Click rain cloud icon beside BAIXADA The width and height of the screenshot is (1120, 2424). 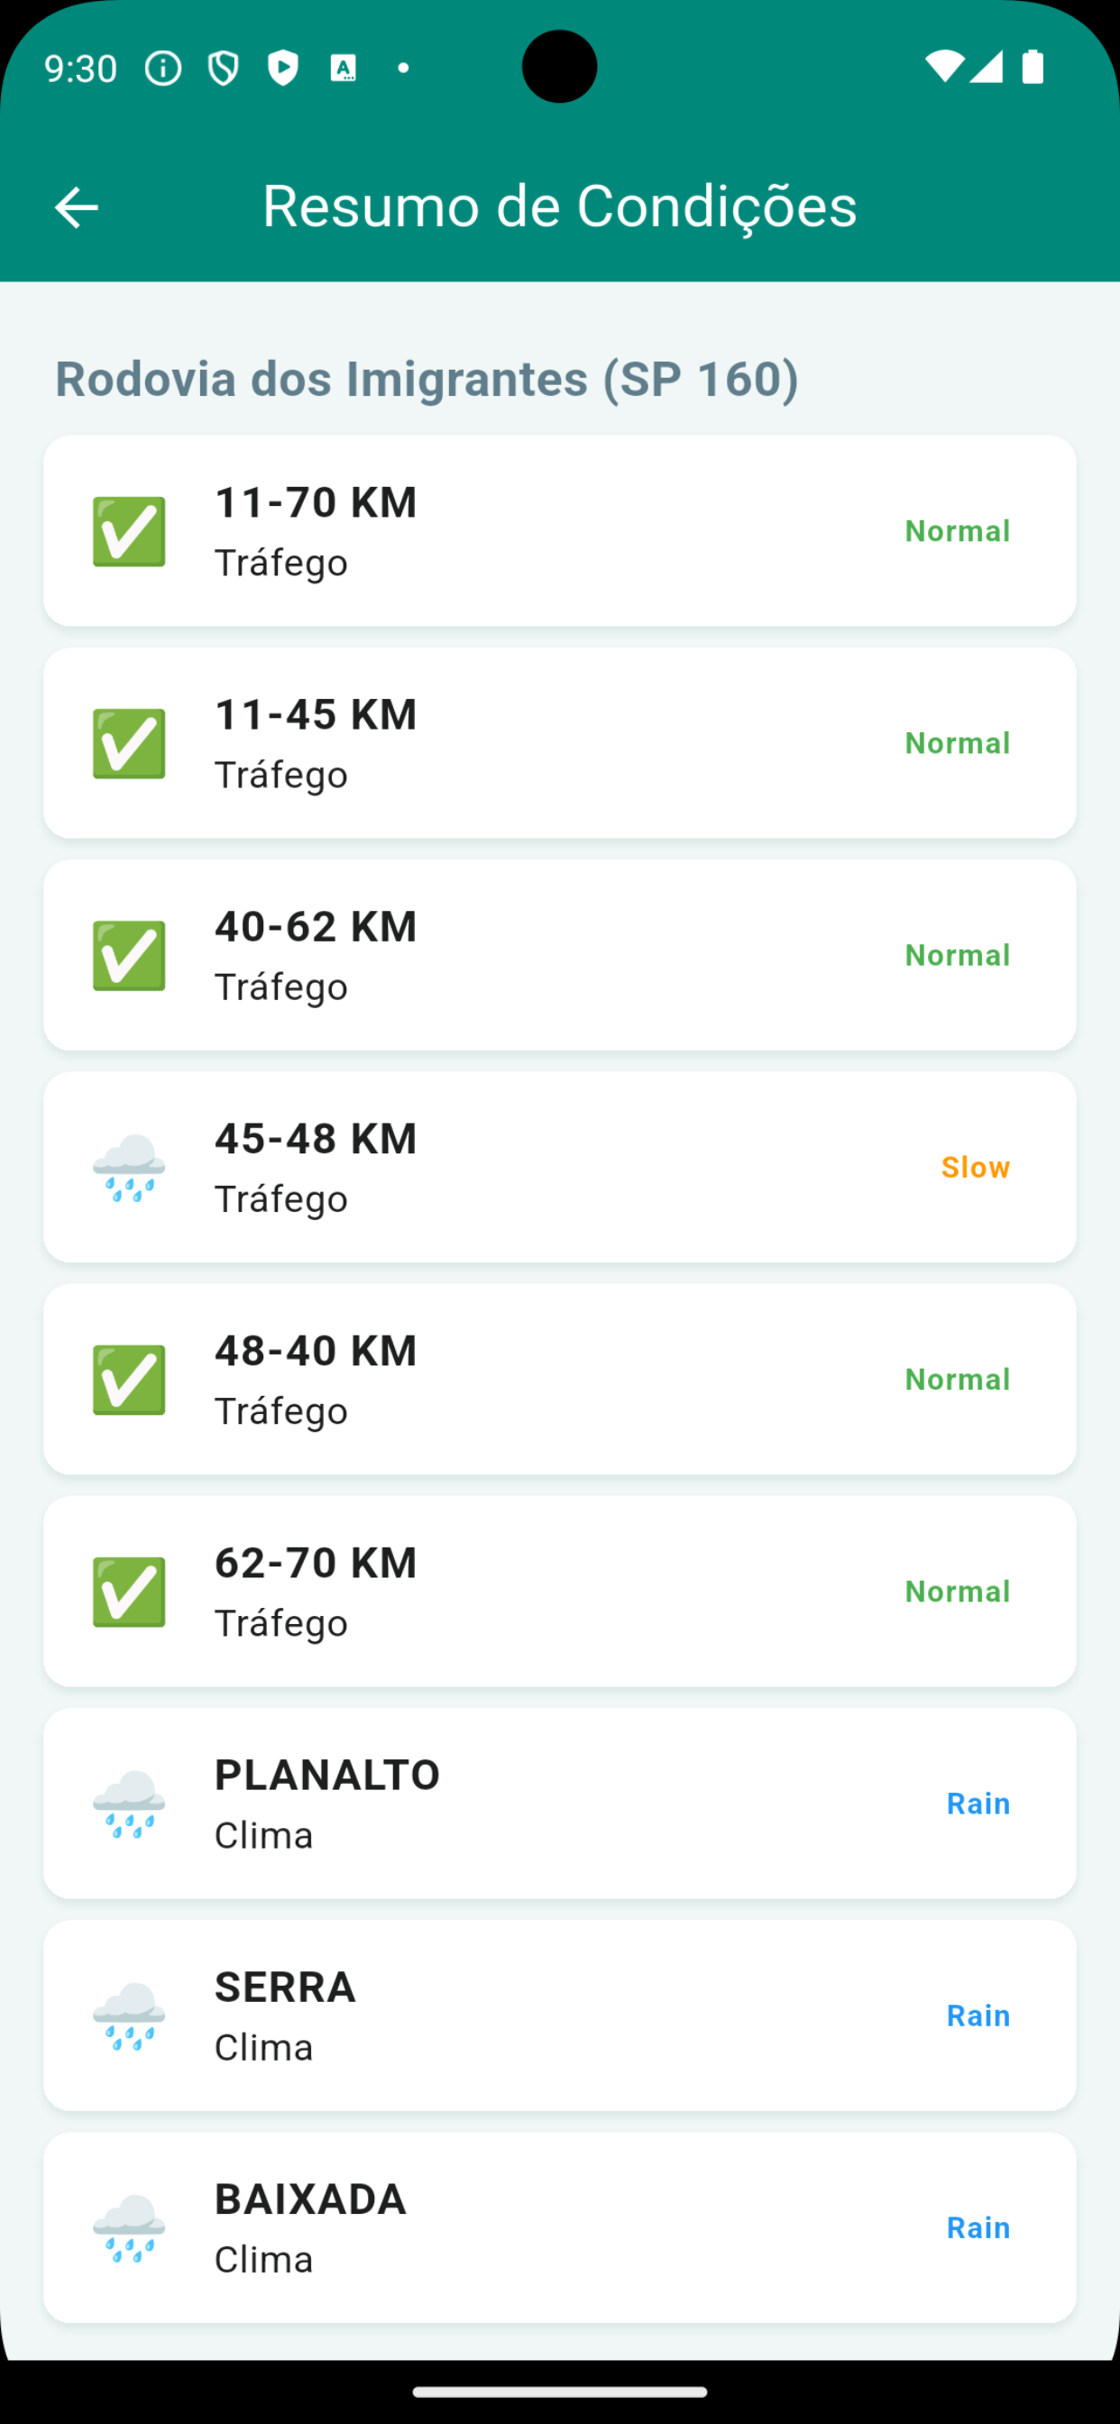coord(129,2227)
